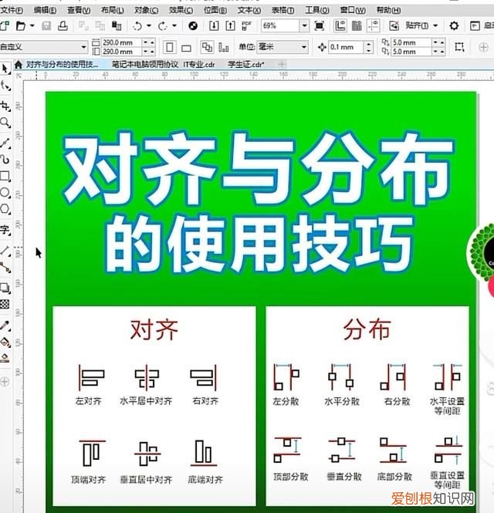Select the Artistic Media tool
The width and height of the screenshot is (494, 513).
click(5, 160)
